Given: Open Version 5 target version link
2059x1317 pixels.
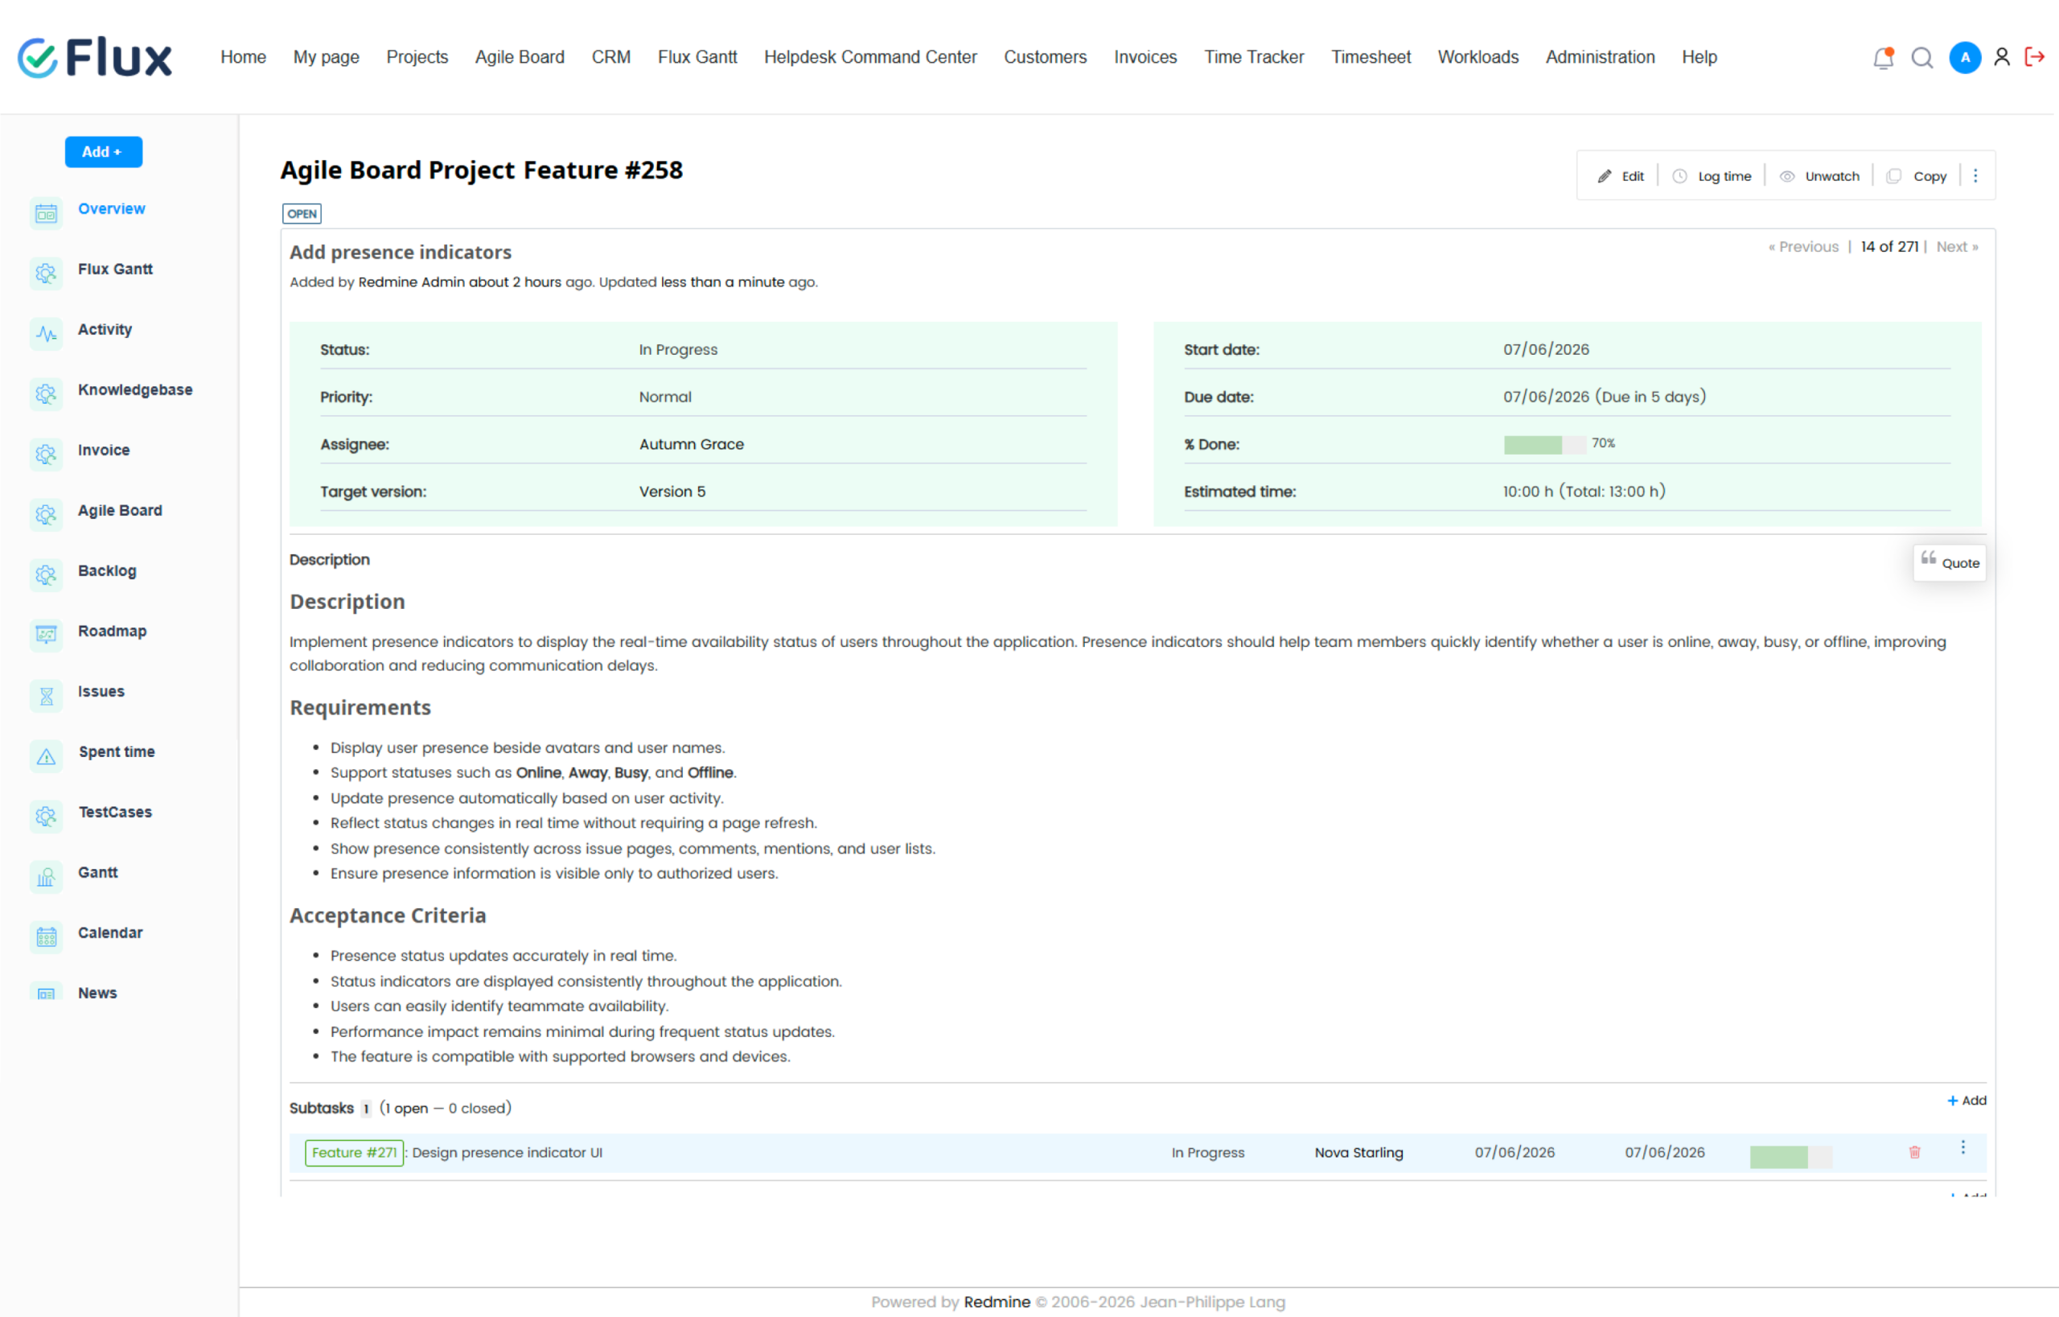Looking at the screenshot, I should click(672, 492).
